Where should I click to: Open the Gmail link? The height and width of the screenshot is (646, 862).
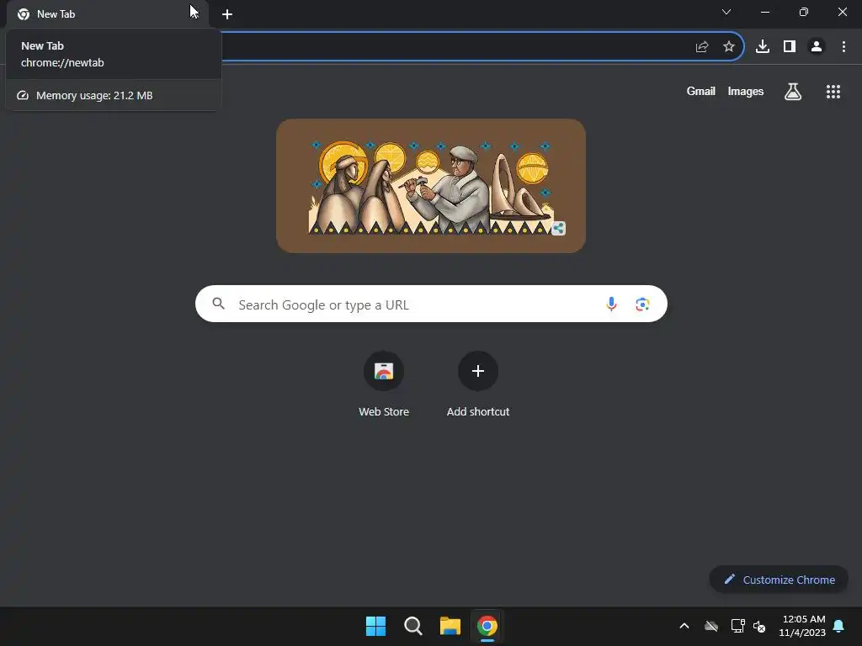click(x=701, y=91)
